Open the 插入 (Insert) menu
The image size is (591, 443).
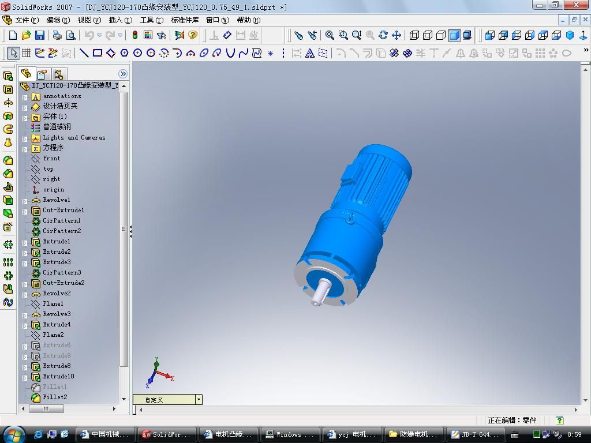[120, 20]
